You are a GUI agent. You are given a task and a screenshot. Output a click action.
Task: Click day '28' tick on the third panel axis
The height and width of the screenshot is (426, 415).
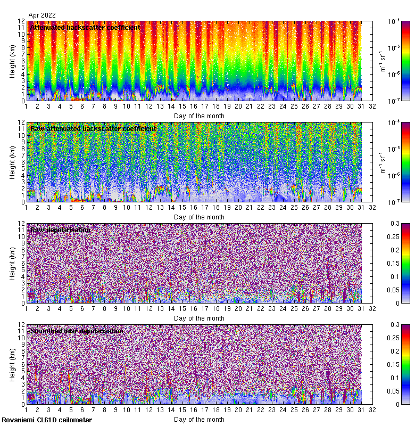pos(328,309)
